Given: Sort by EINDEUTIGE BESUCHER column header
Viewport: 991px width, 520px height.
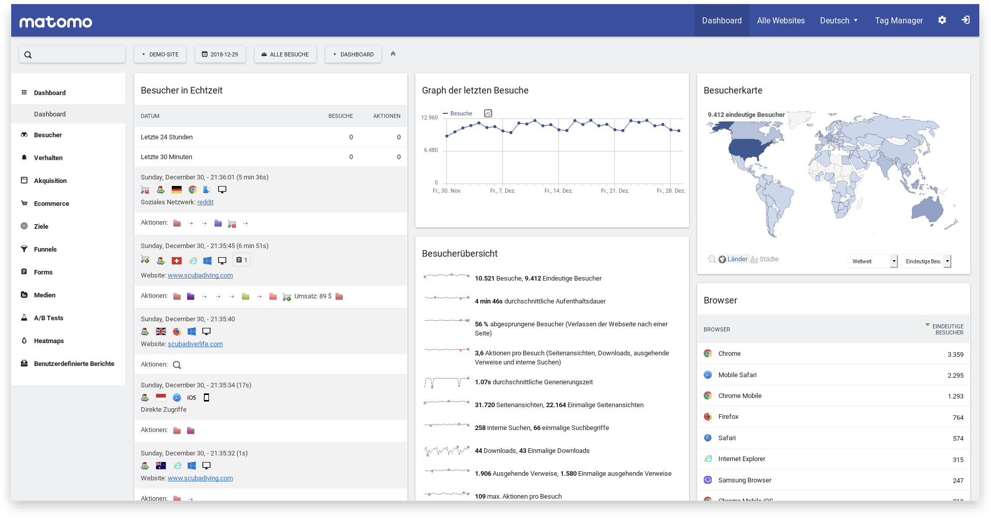Looking at the screenshot, I should (x=947, y=329).
